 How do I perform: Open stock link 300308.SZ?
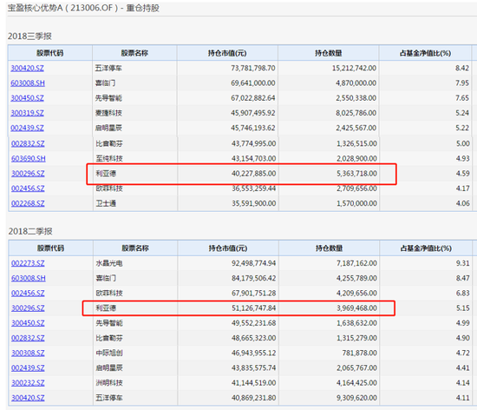(x=28, y=353)
